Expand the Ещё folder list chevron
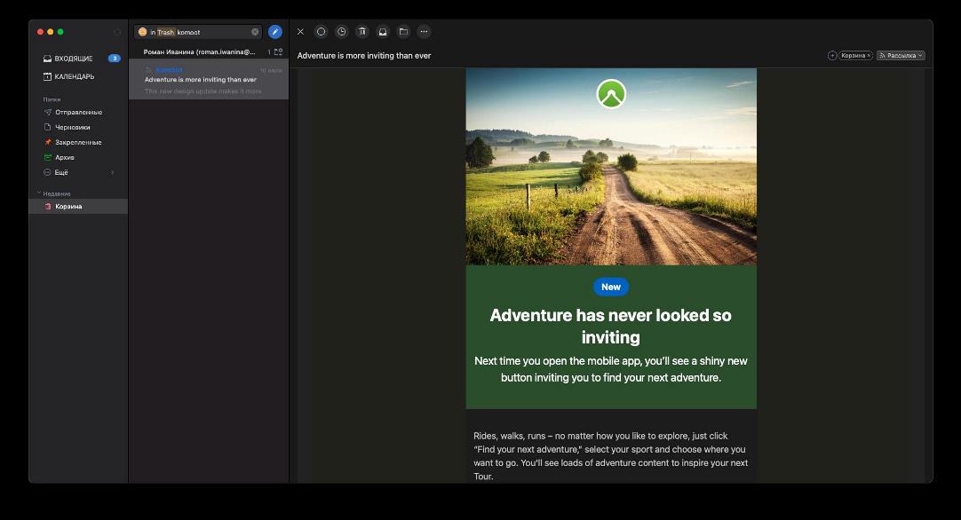Image resolution: width=961 pixels, height=520 pixels. pos(113,173)
